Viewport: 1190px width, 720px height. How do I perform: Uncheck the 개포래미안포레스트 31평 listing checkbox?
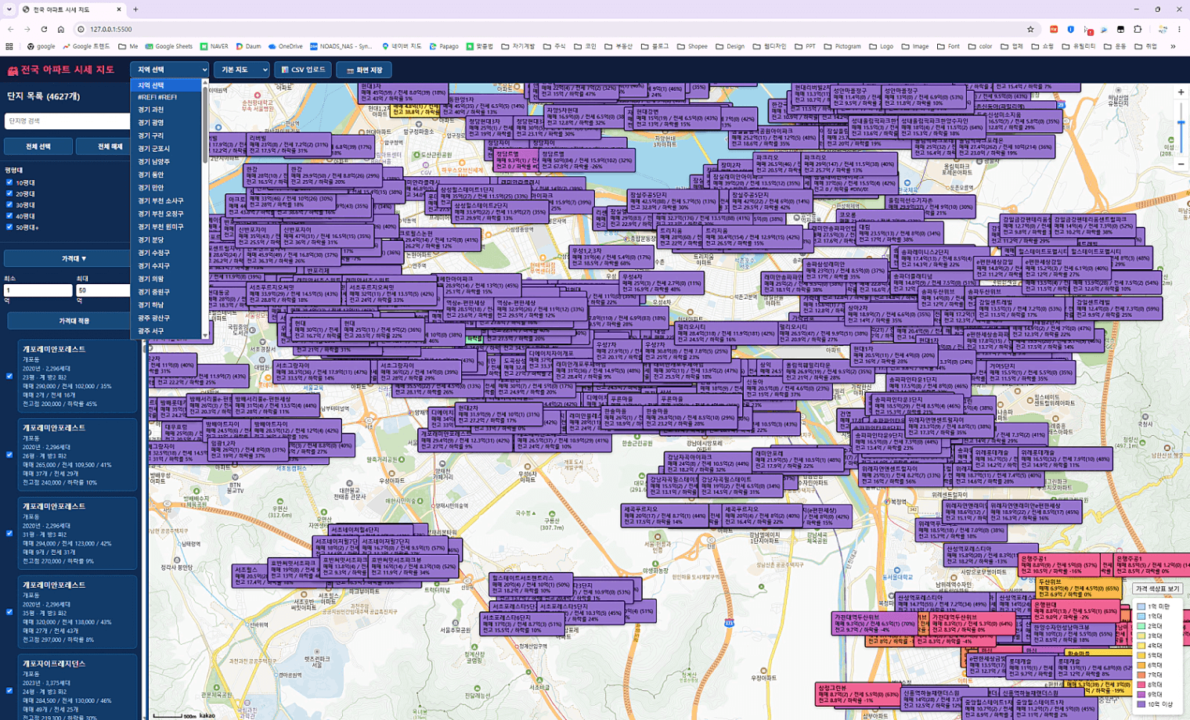point(9,534)
